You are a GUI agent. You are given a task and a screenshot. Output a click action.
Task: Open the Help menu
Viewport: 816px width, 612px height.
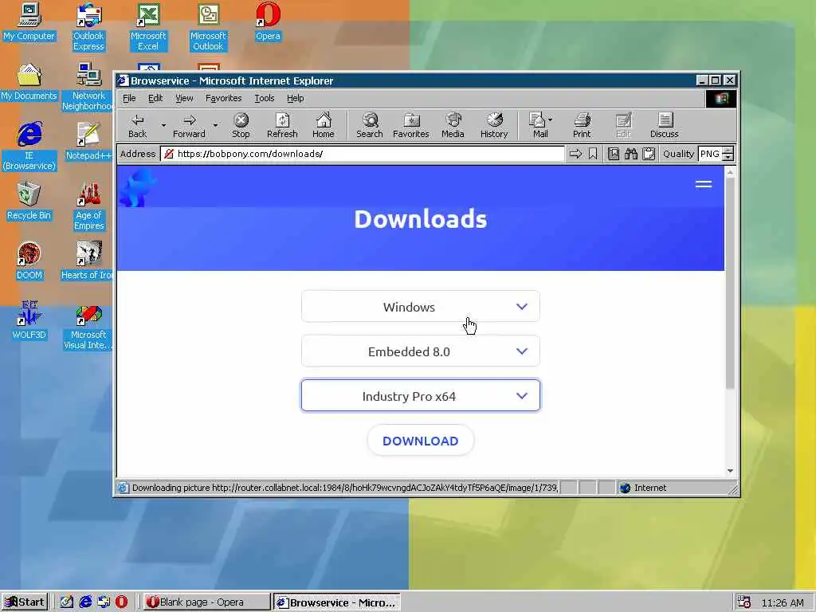click(x=295, y=98)
